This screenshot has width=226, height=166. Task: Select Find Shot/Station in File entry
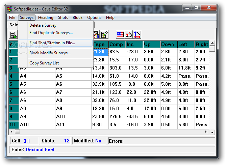56,43
